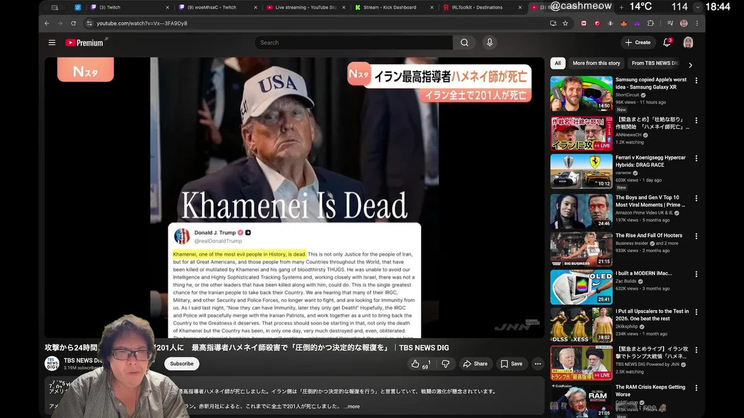Save video to playlist

(512, 364)
